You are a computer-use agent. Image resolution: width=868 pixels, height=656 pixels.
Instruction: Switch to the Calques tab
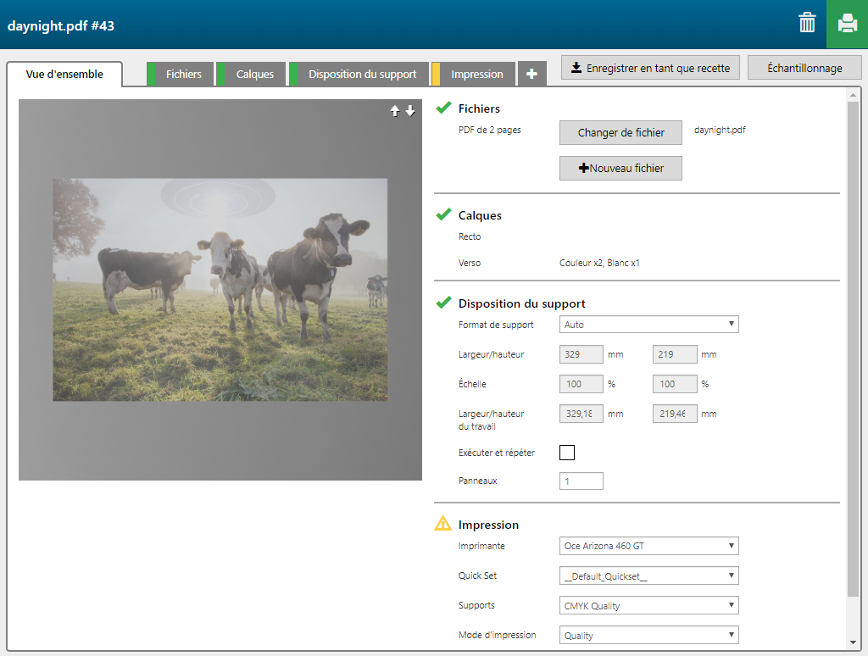pos(251,75)
